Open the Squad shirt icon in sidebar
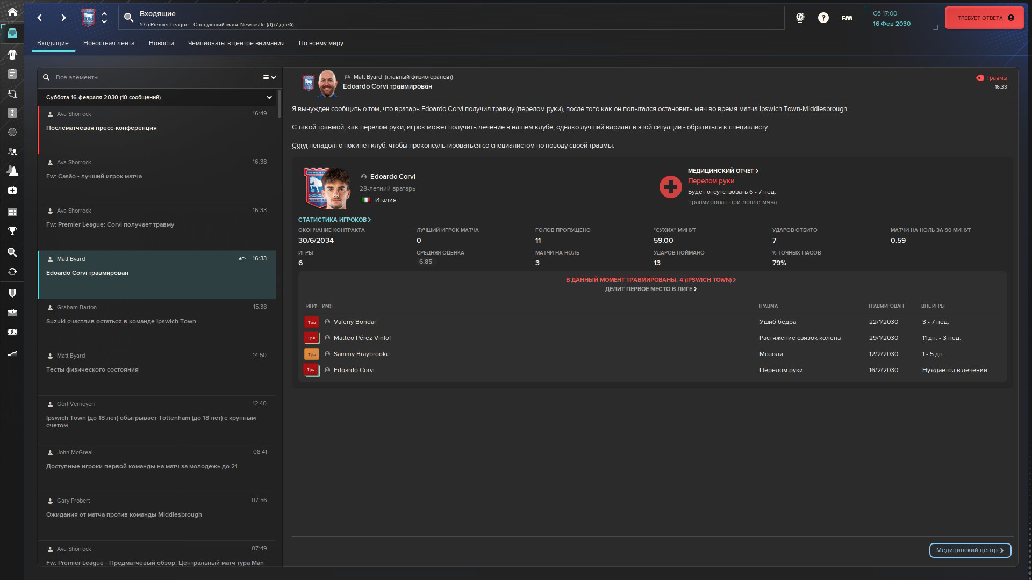1032x580 pixels. 12,54
